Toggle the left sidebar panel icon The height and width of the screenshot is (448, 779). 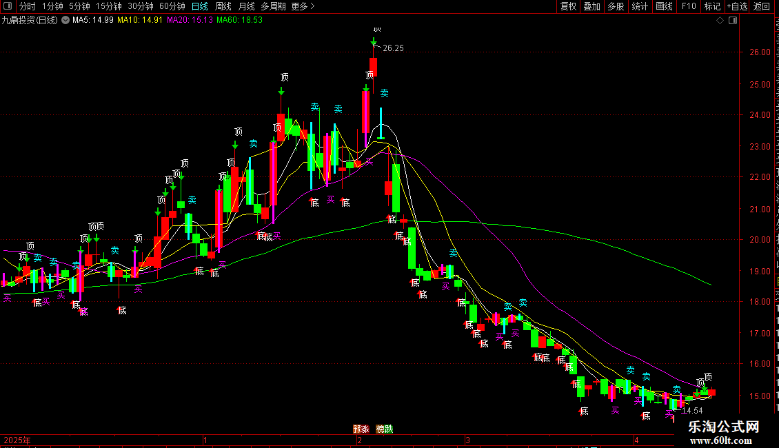[8, 6]
